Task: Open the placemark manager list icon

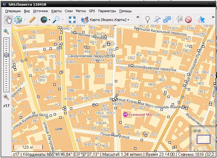Action: (180, 20)
